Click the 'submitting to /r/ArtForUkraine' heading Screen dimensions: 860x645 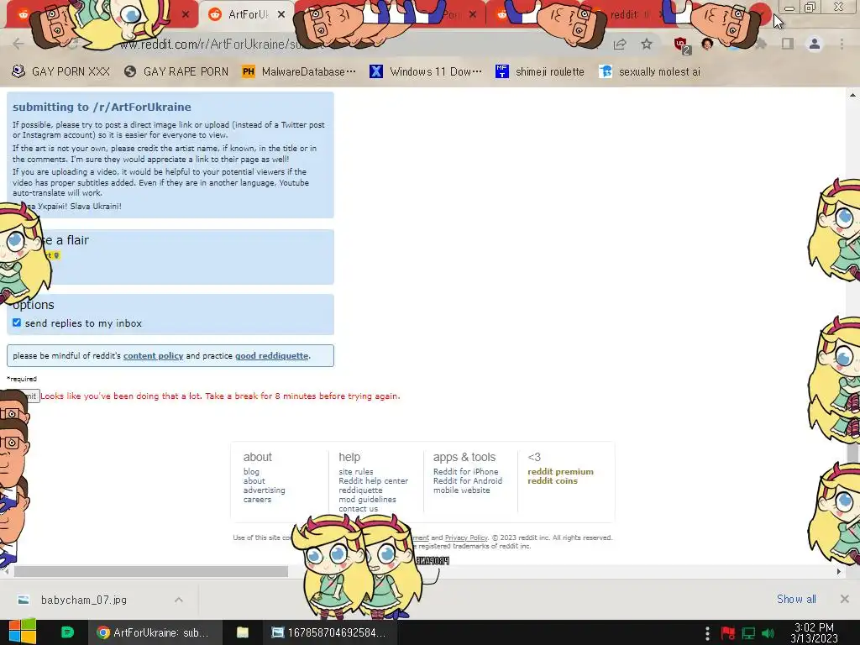(102, 107)
